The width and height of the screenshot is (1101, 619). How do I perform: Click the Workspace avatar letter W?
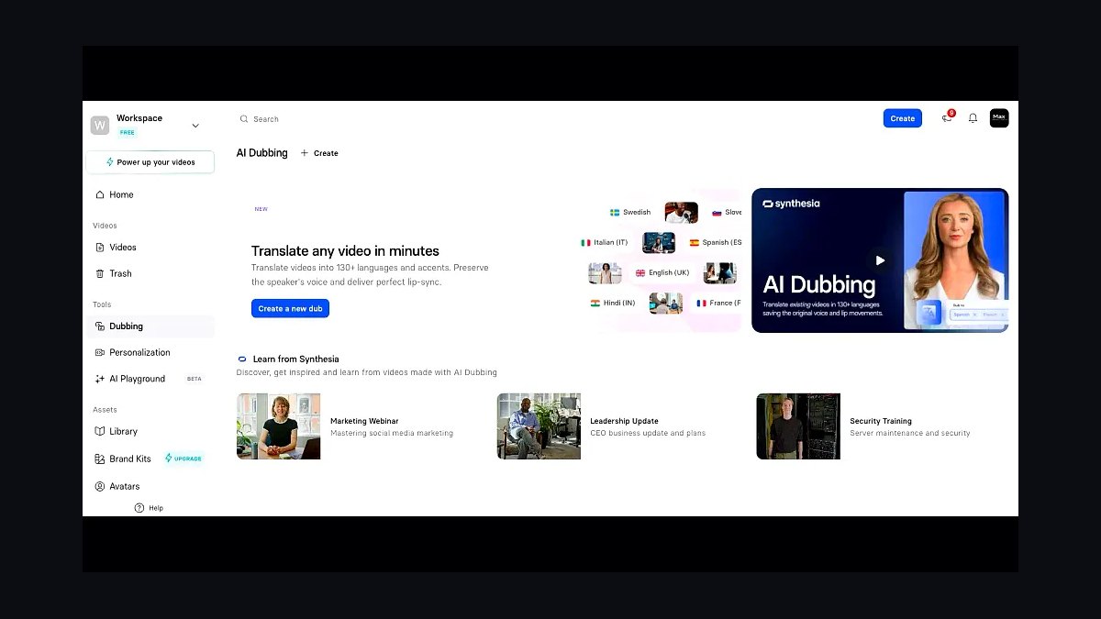(99, 125)
